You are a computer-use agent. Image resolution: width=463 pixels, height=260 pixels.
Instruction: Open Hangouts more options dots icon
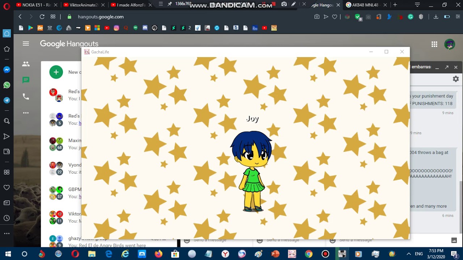26,113
